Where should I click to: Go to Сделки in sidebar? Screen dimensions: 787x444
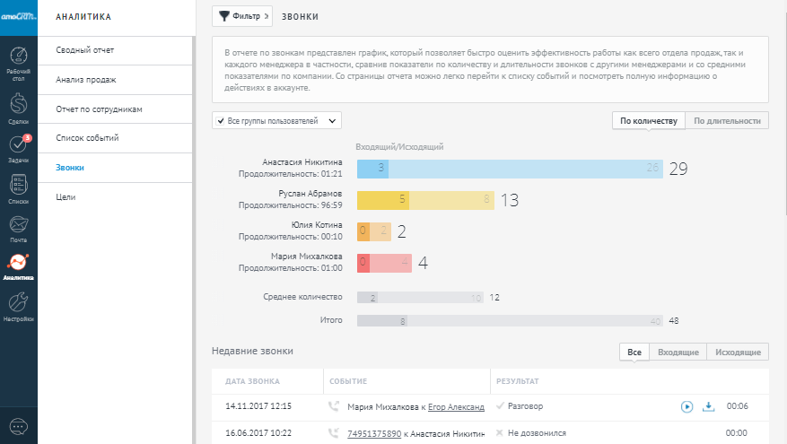pyautogui.click(x=18, y=106)
